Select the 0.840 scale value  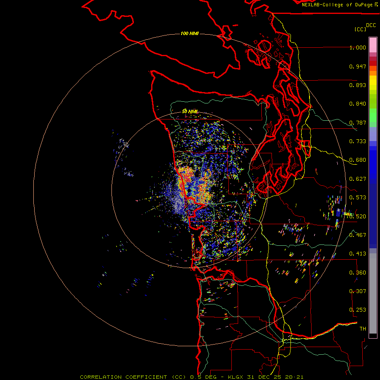[x=358, y=104]
